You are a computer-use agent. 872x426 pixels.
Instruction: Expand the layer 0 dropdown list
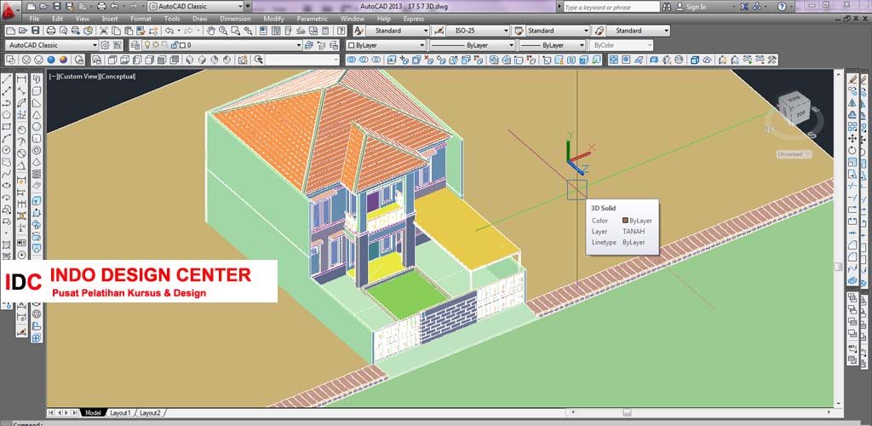(x=299, y=45)
